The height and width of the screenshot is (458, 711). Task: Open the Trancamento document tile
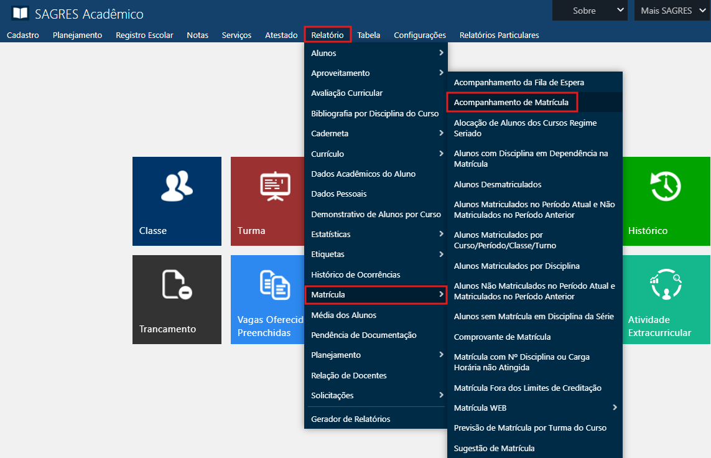point(177,299)
